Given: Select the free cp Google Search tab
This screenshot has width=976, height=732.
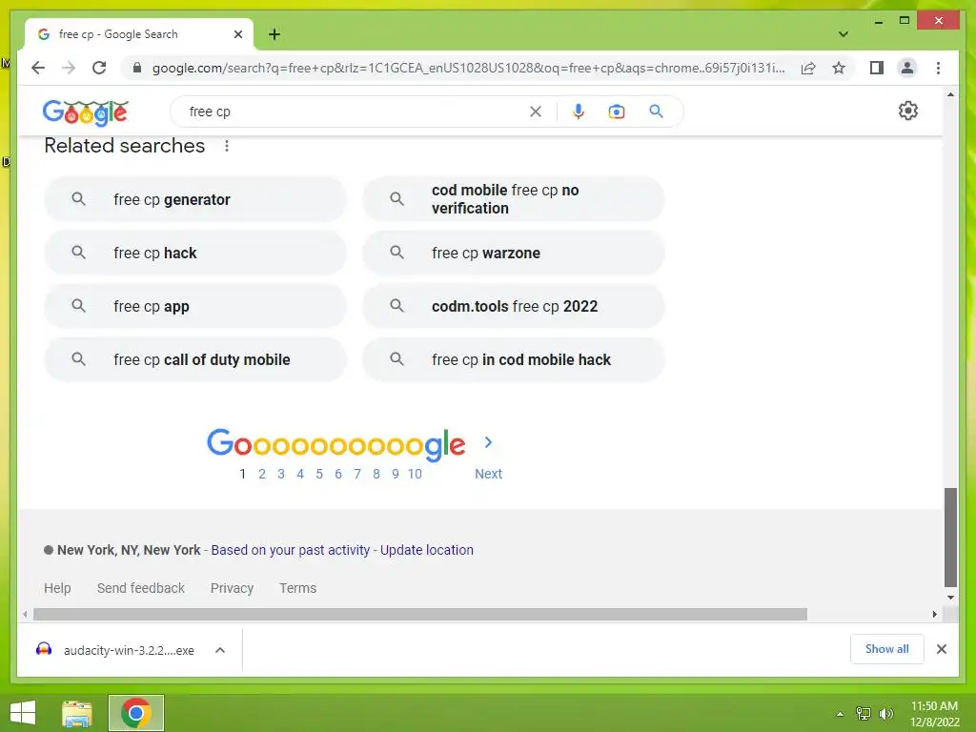Looking at the screenshot, I should pyautogui.click(x=139, y=34).
